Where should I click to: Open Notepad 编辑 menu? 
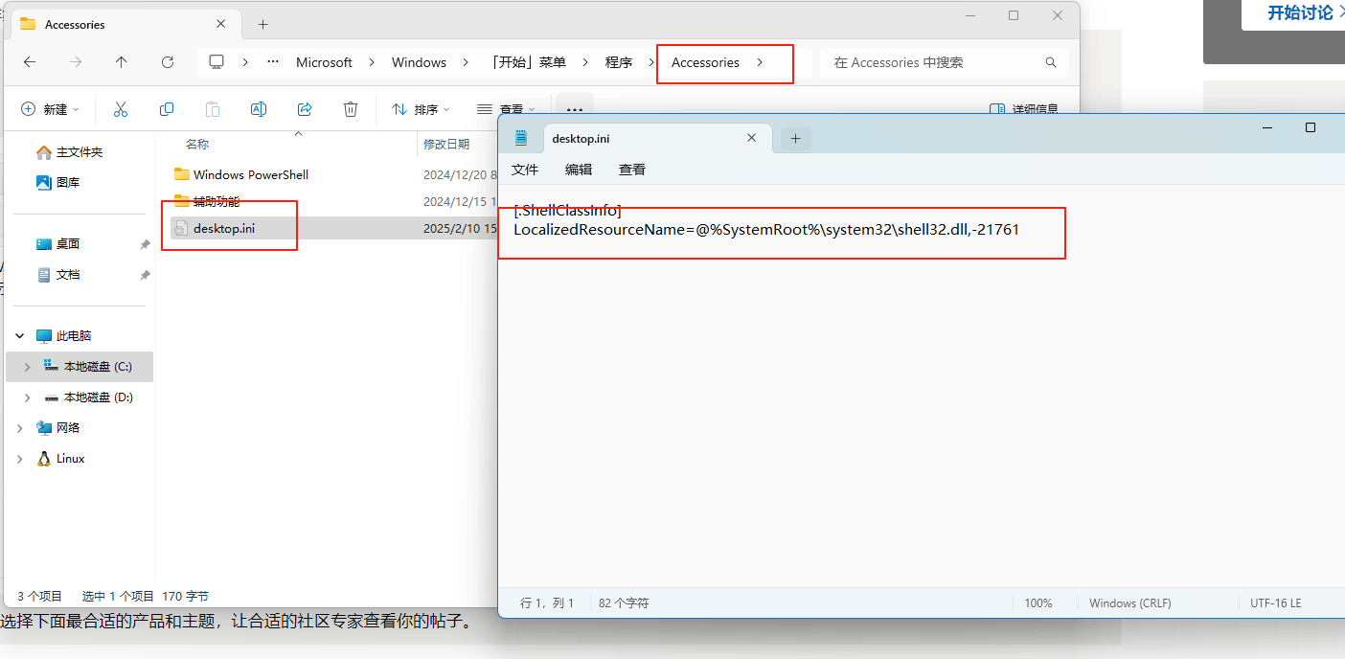point(579,170)
